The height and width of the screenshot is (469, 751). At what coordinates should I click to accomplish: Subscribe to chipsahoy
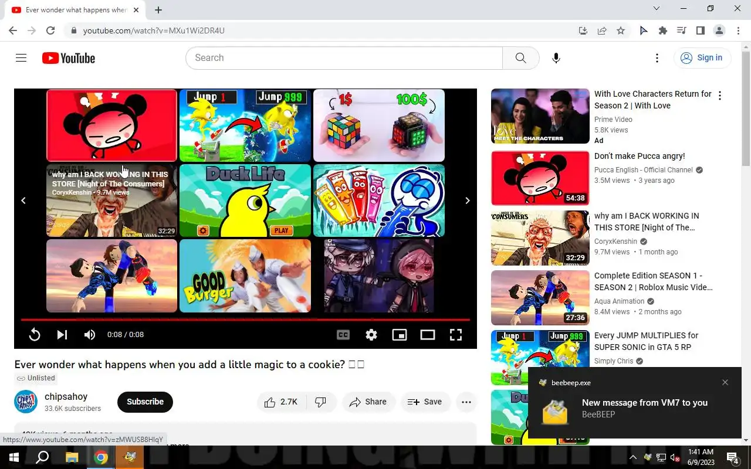pos(145,402)
